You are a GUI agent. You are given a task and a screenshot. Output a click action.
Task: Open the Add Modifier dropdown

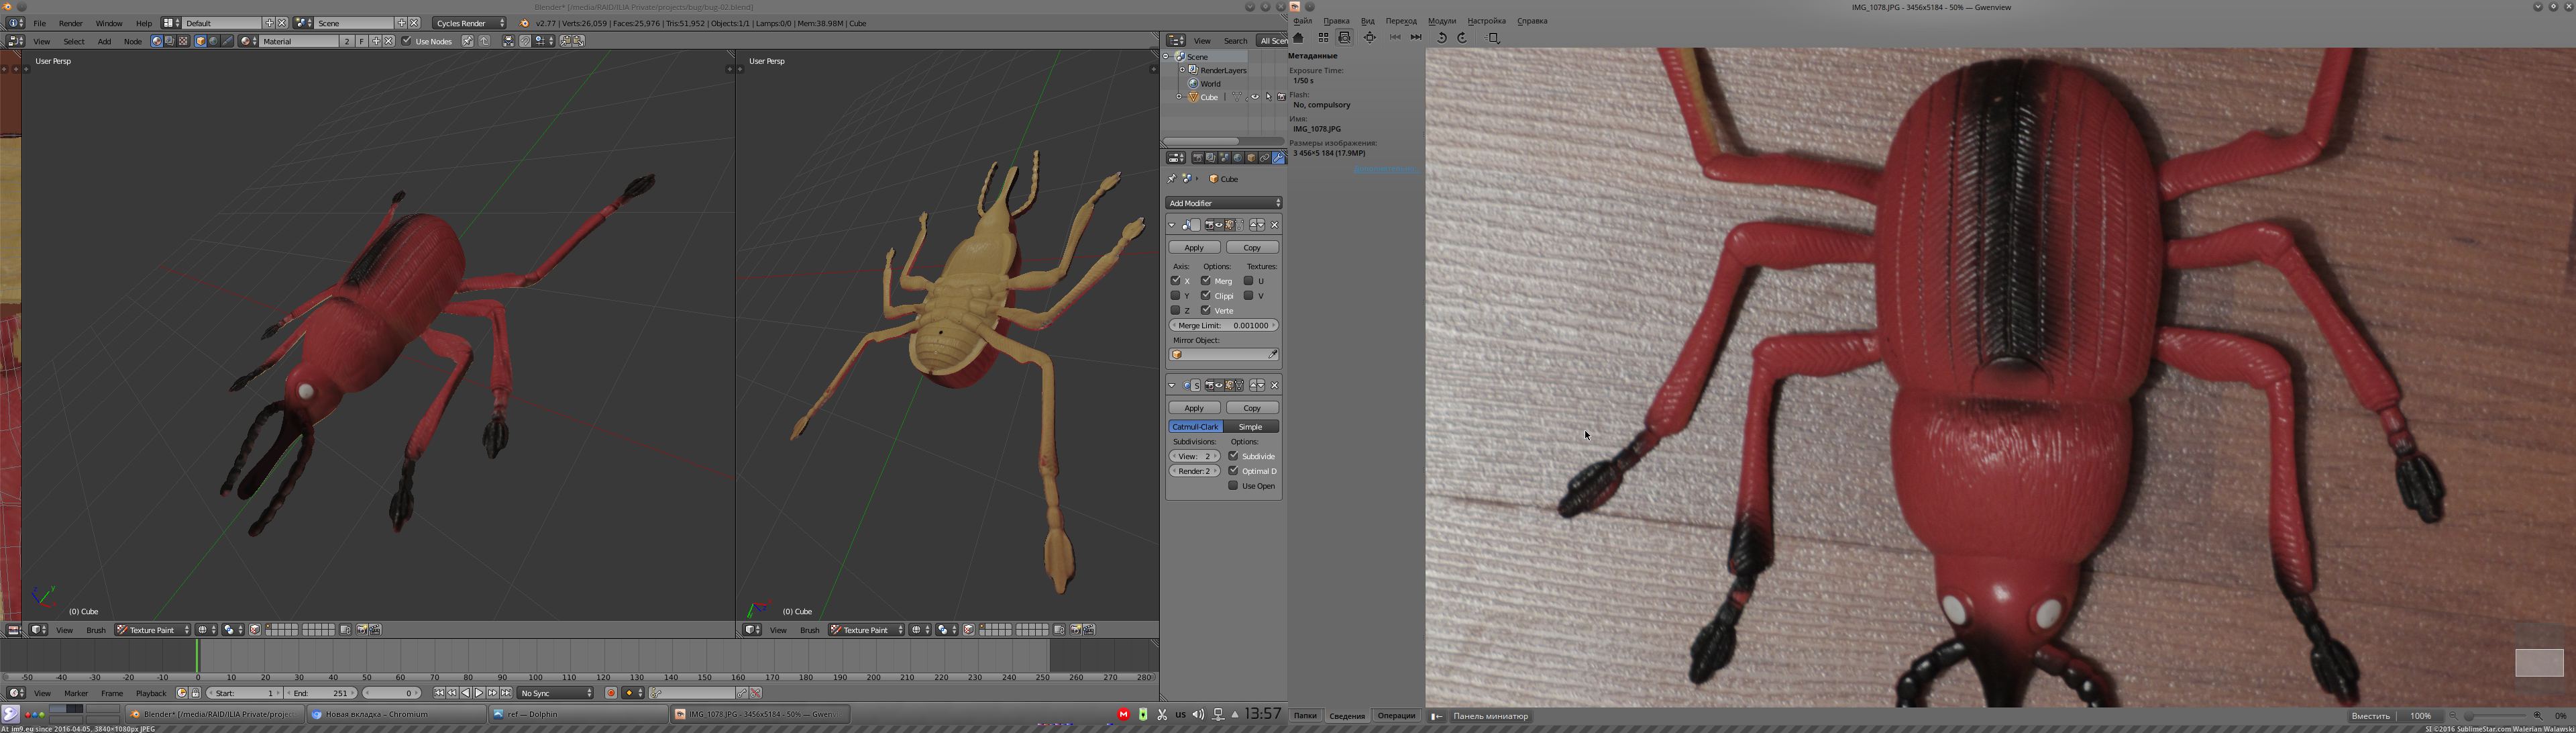(x=1223, y=203)
